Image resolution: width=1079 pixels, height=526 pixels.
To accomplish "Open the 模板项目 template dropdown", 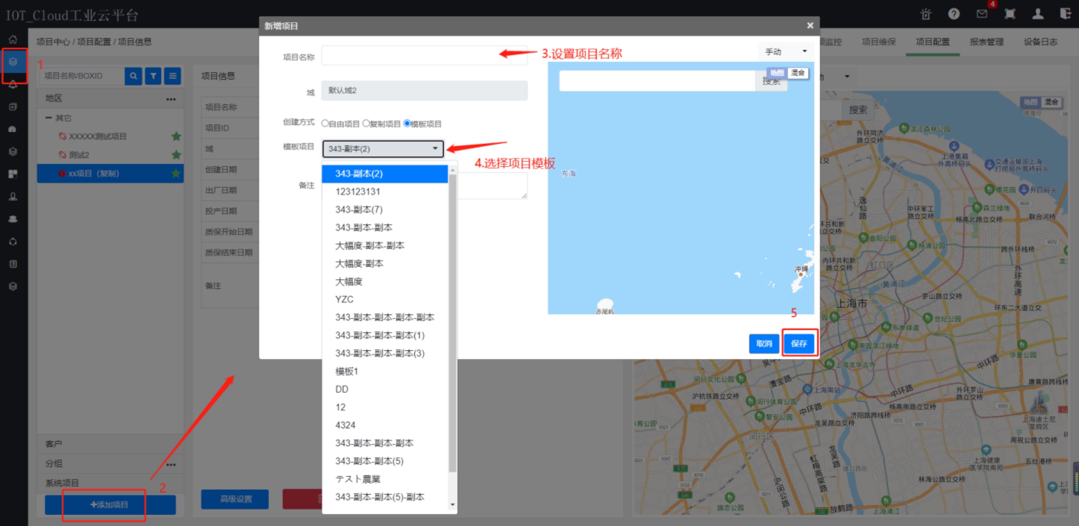I will 383,149.
